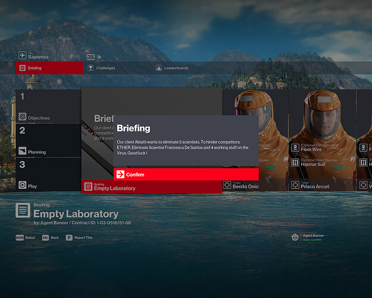The height and width of the screenshot is (298, 372).
Task: Click the Confirm arrow icon
Action: coord(120,175)
